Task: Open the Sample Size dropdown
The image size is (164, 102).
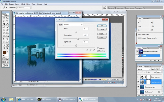Action: [x=24, y=8]
